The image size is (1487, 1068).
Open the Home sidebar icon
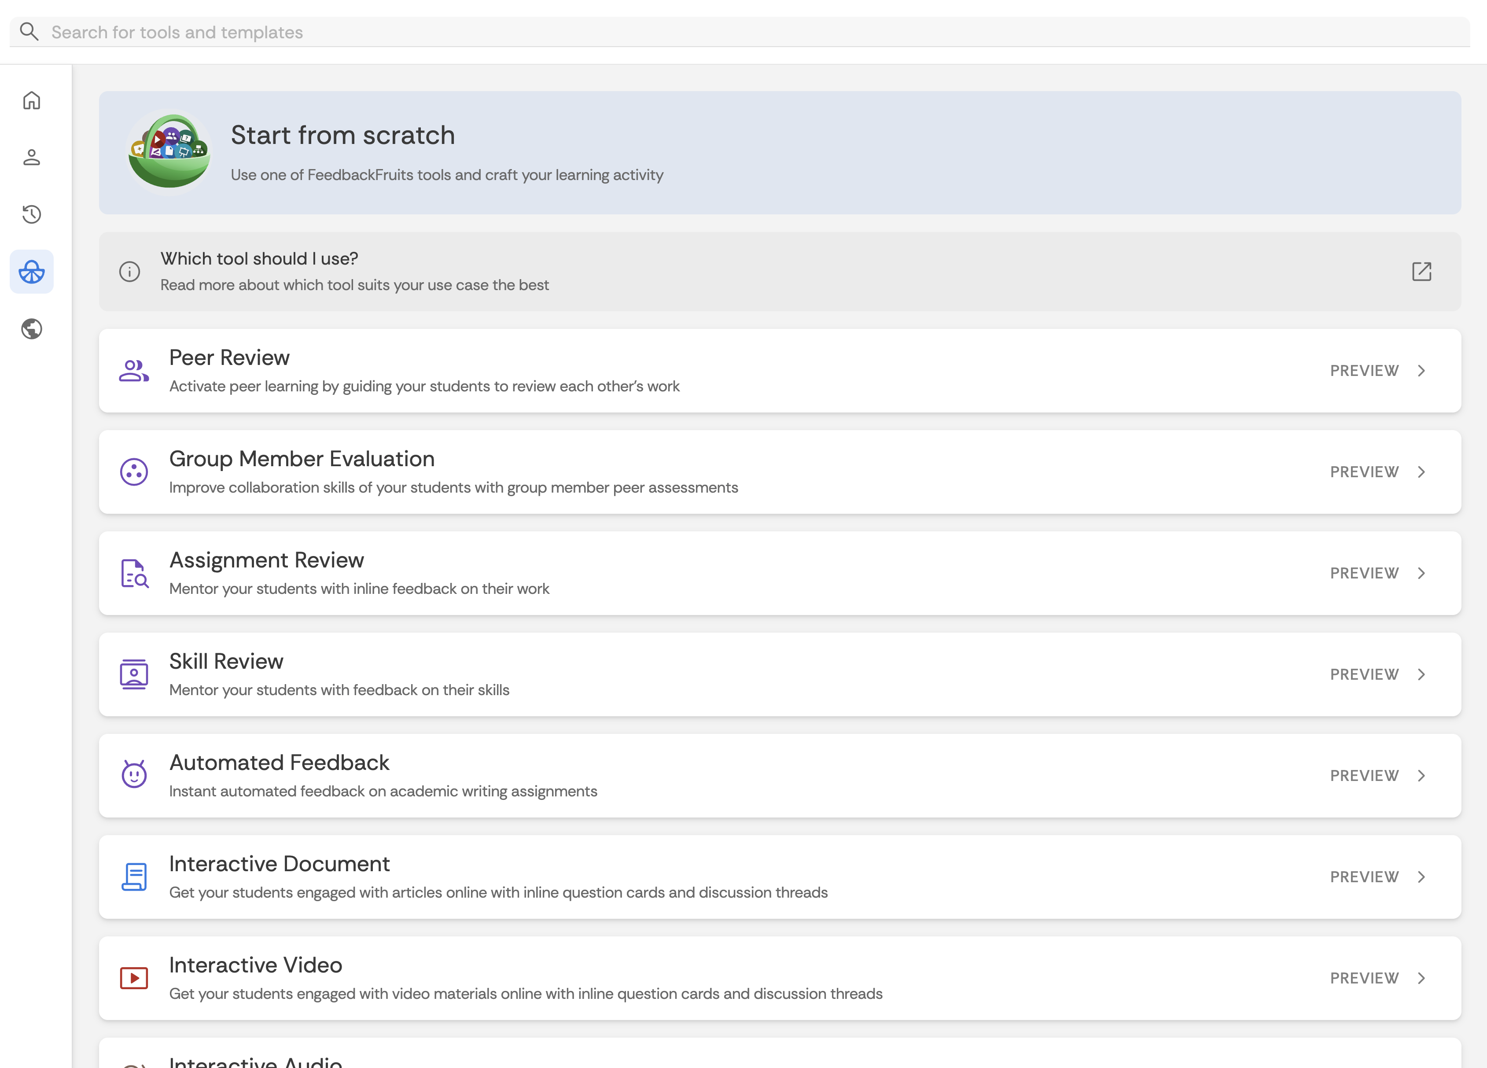31,100
